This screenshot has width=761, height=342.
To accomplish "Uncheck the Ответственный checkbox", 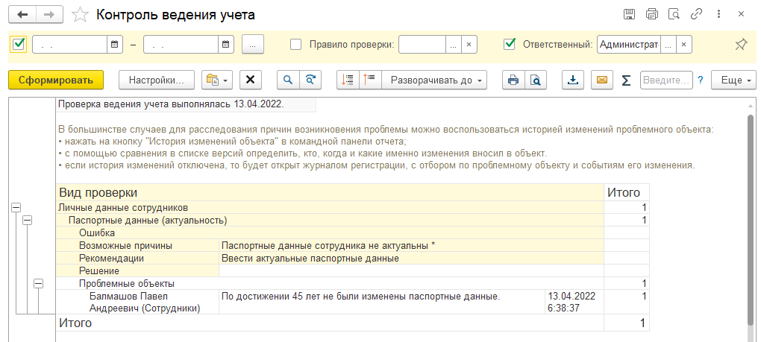I will tap(510, 44).
